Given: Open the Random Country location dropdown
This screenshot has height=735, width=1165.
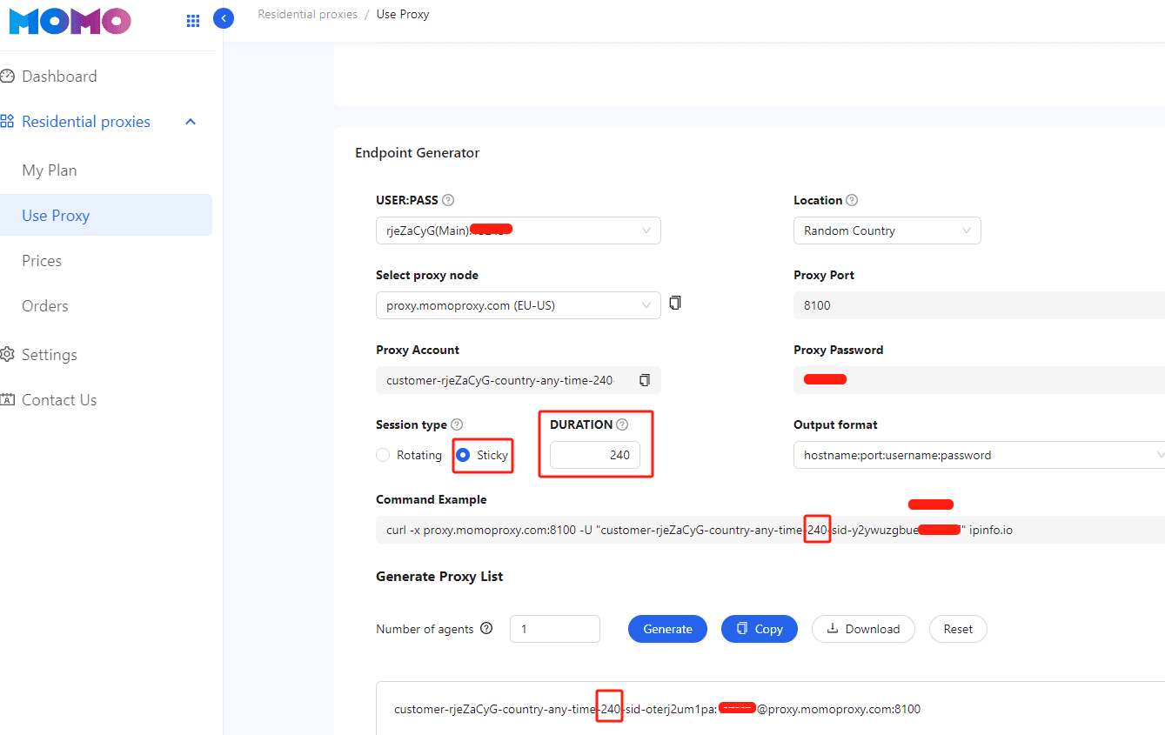Looking at the screenshot, I should click(x=887, y=231).
